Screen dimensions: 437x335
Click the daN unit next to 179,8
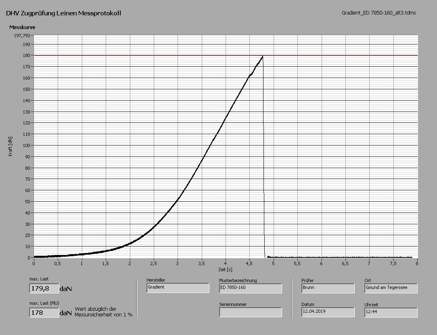[66, 289]
